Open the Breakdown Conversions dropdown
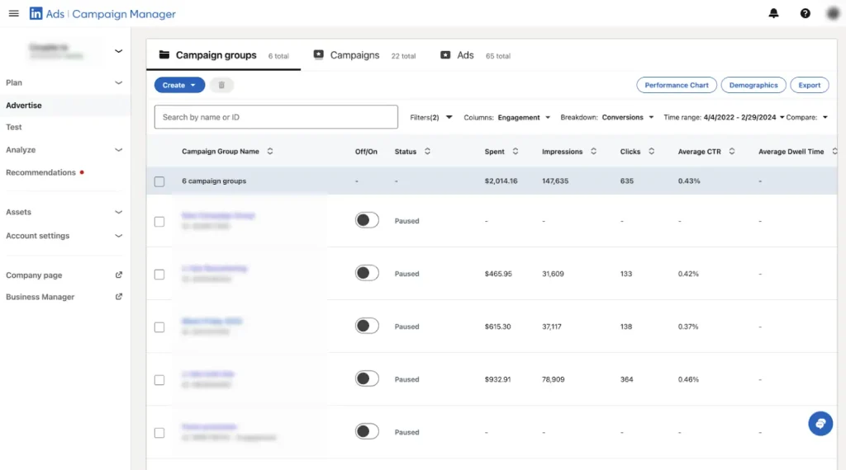846x470 pixels. [x=607, y=117]
